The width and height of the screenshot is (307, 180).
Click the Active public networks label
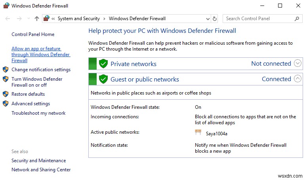tap(115, 132)
